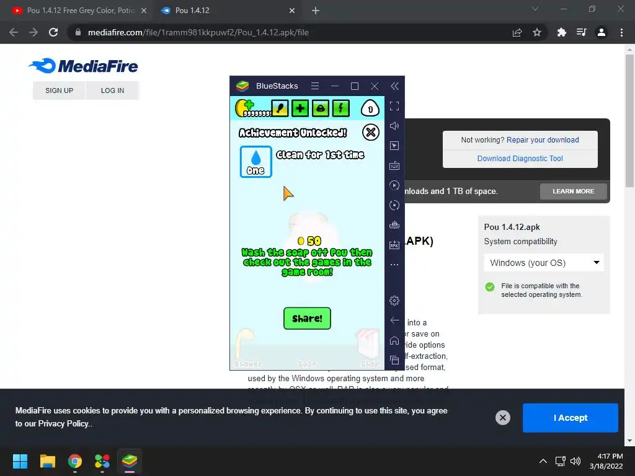Click the Share! button in Pou
This screenshot has width=635, height=476.
307,319
